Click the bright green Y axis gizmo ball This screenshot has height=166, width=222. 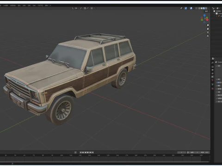coord(207,18)
